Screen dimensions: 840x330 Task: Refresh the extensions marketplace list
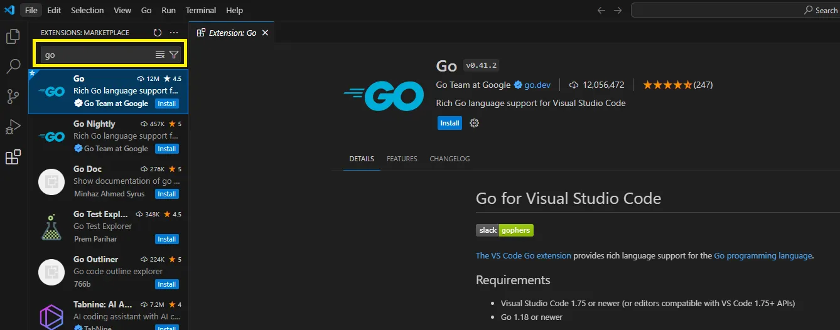158,33
